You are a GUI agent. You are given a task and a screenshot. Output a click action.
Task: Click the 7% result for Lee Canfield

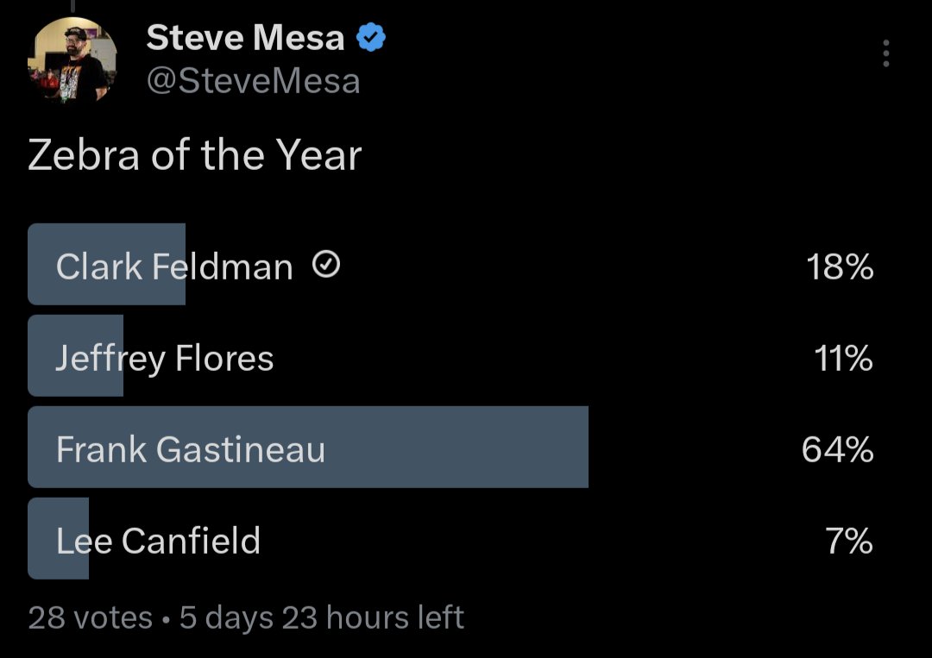pyautogui.click(x=849, y=541)
